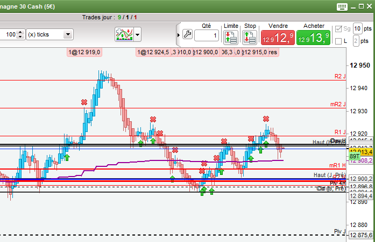This screenshot has height=242, width=375.
Task: Click the Limite order icon
Action: click(231, 38)
